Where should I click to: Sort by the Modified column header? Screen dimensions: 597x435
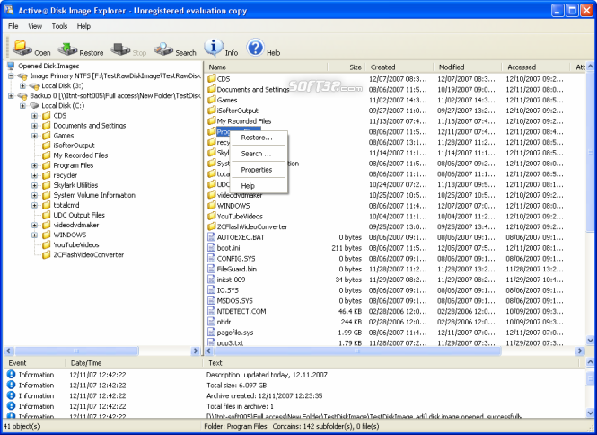[x=468, y=67]
